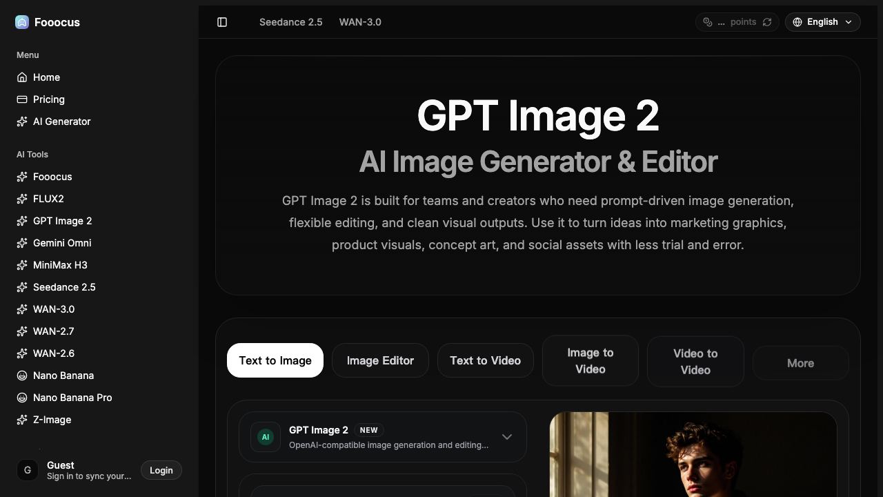
Task: Click the AI Generator sparkle icon
Action: [x=22, y=121]
